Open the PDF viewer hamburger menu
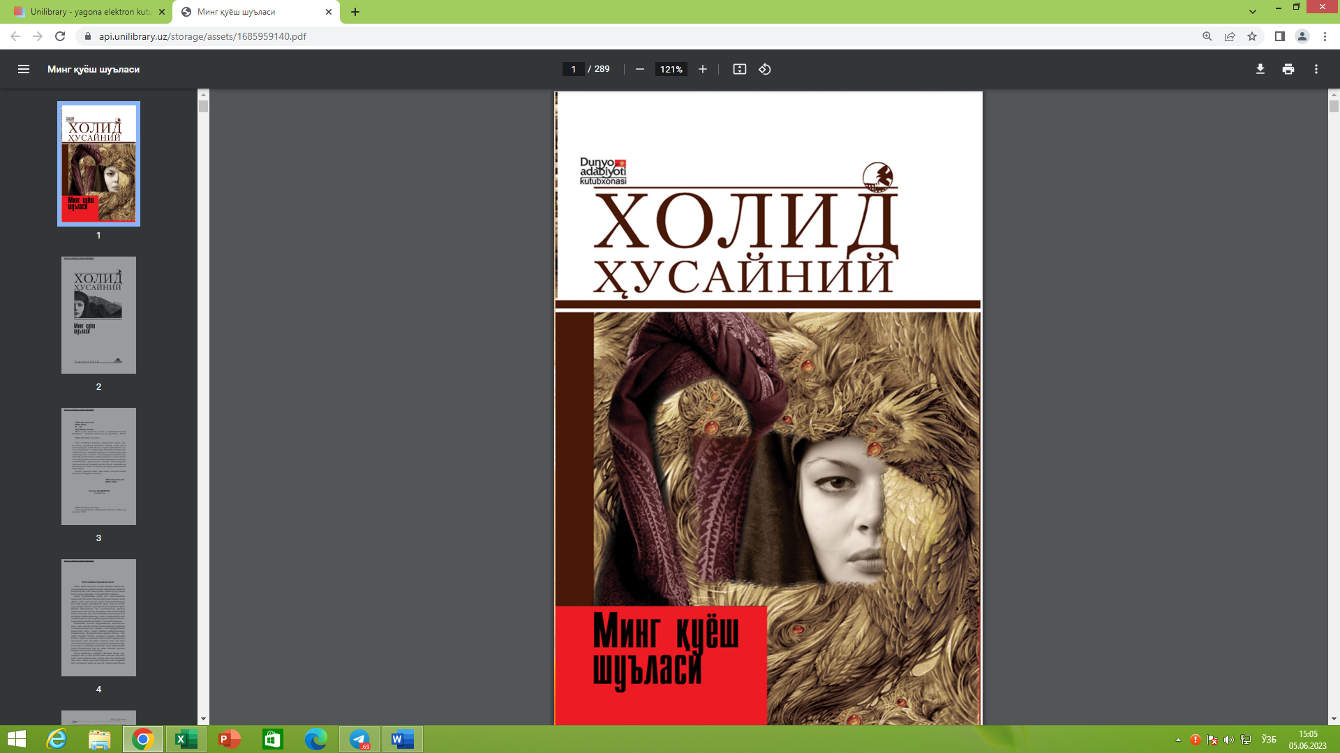Viewport: 1340px width, 753px height. click(x=24, y=69)
